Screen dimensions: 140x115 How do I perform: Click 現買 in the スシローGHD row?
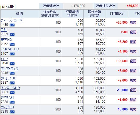pos(133,90)
